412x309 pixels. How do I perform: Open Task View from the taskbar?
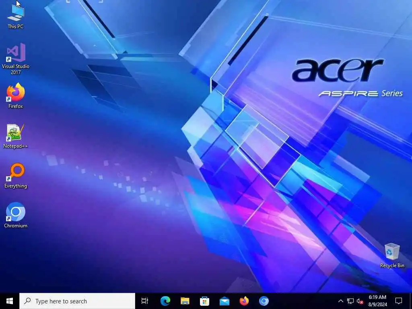tap(145, 301)
